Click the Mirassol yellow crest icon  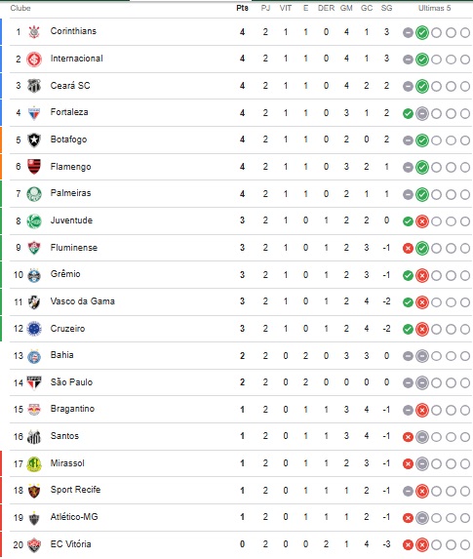pos(34,463)
